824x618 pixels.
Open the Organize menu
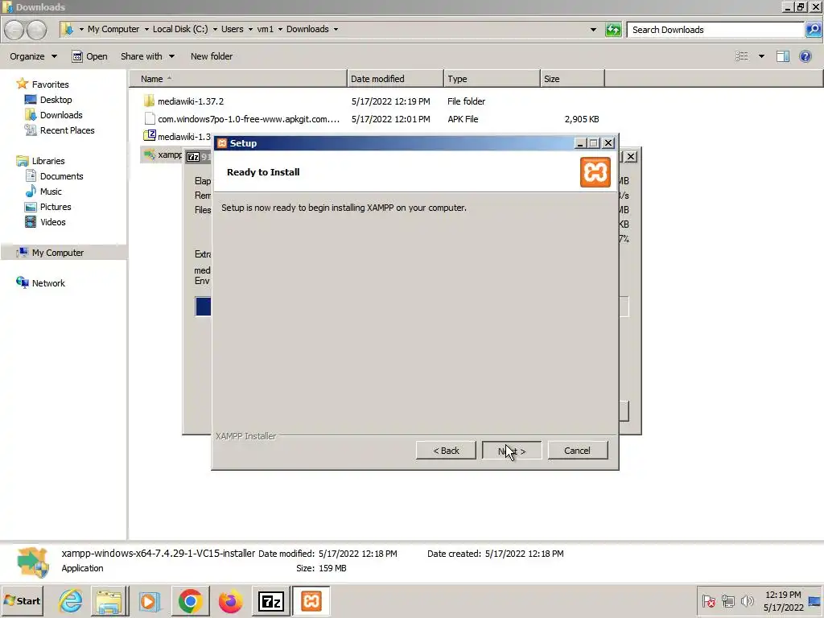click(33, 56)
